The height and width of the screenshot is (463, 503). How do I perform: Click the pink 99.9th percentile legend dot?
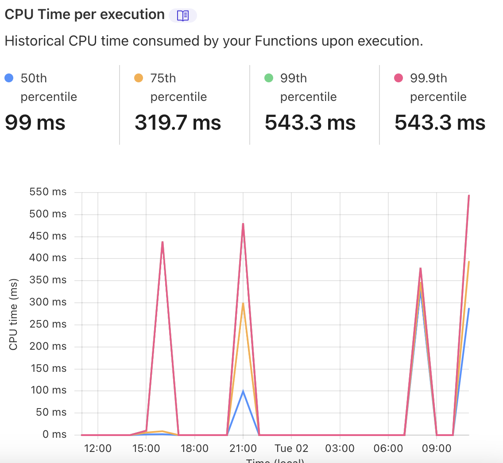pos(398,77)
